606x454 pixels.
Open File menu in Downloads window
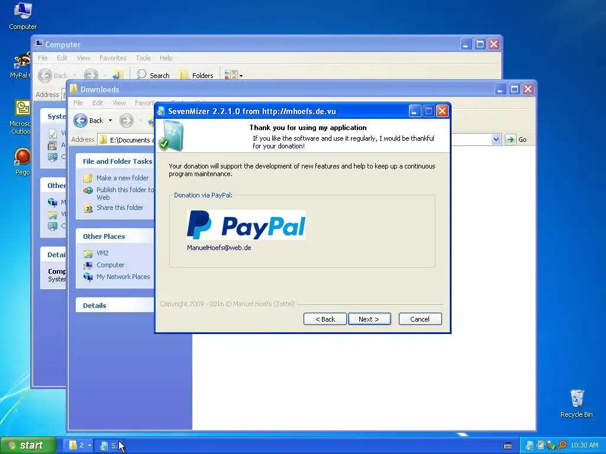[78, 103]
